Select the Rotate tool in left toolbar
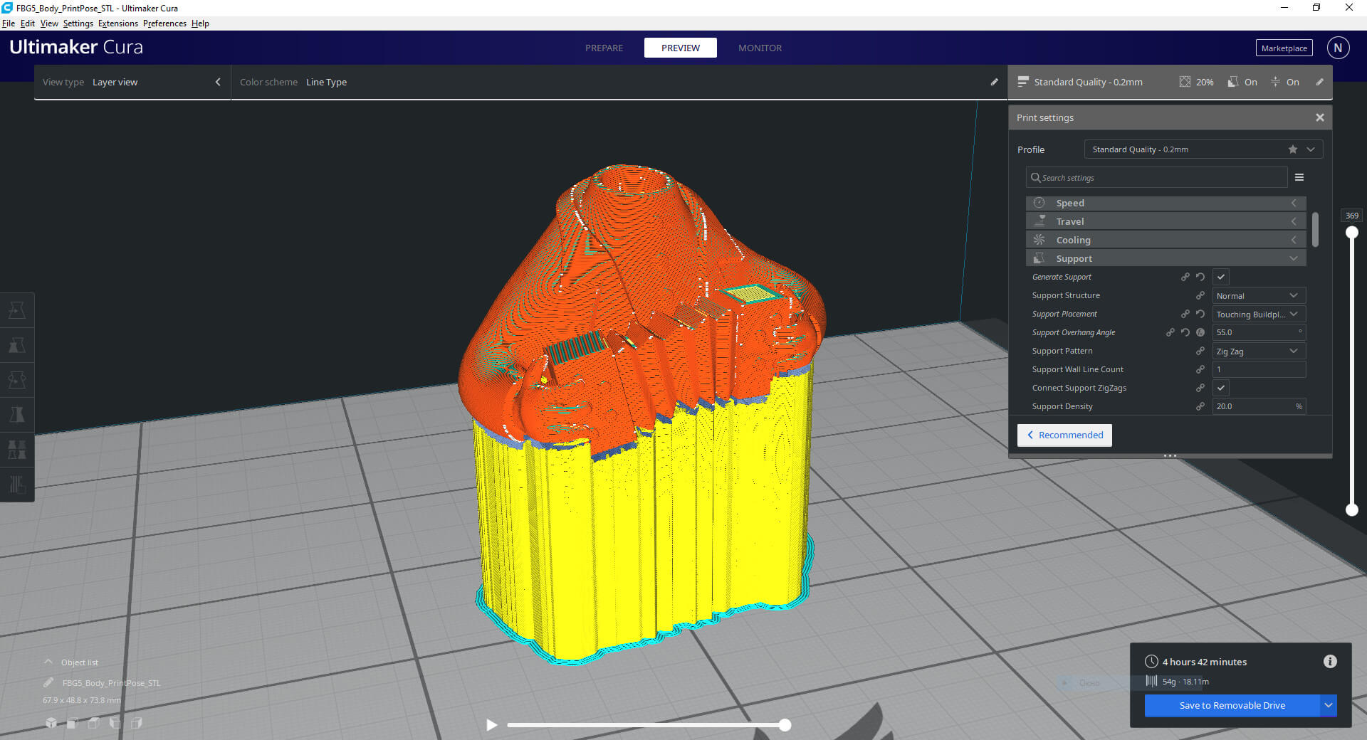 coord(17,380)
